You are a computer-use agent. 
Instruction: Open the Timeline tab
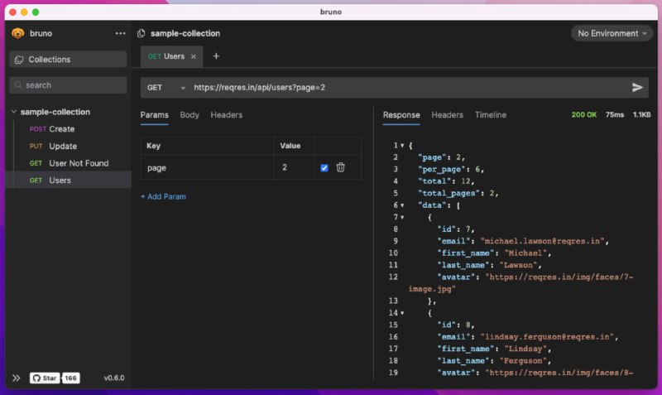[491, 115]
